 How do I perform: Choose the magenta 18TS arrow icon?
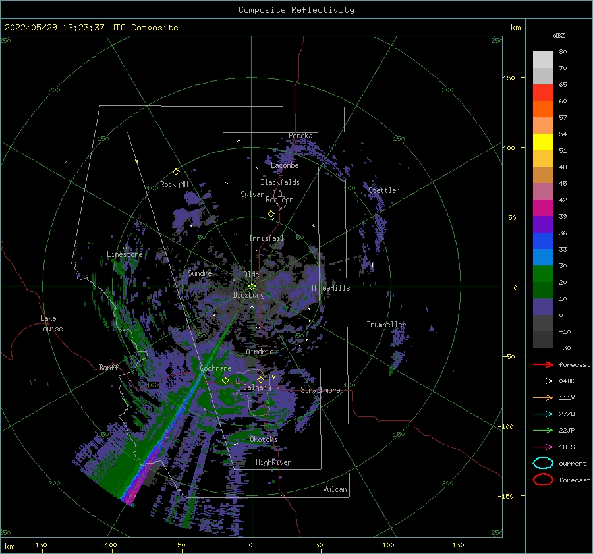tap(543, 447)
